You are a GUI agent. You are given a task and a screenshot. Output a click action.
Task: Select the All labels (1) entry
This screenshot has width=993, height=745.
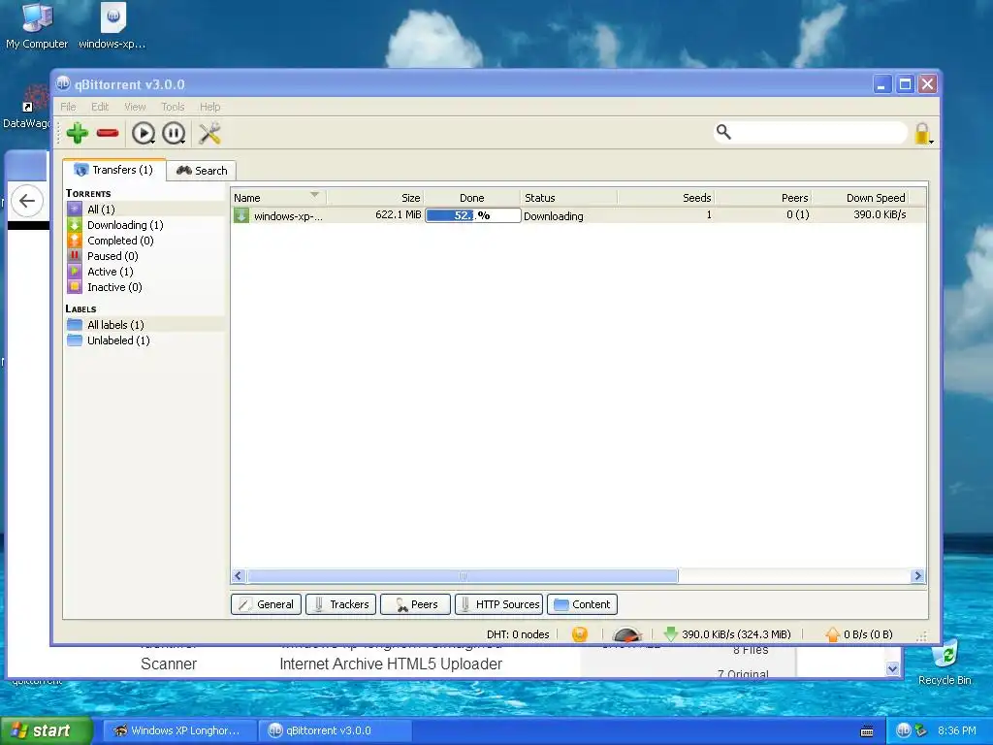pyautogui.click(x=144, y=324)
